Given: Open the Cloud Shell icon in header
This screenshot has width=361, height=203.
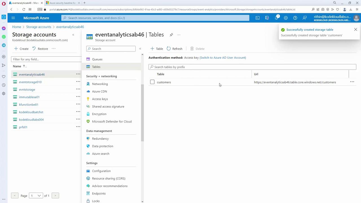Looking at the screenshot, I should [x=257, y=18].
